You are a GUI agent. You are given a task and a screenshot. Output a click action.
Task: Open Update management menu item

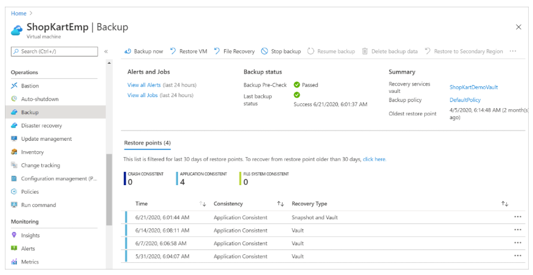point(47,139)
